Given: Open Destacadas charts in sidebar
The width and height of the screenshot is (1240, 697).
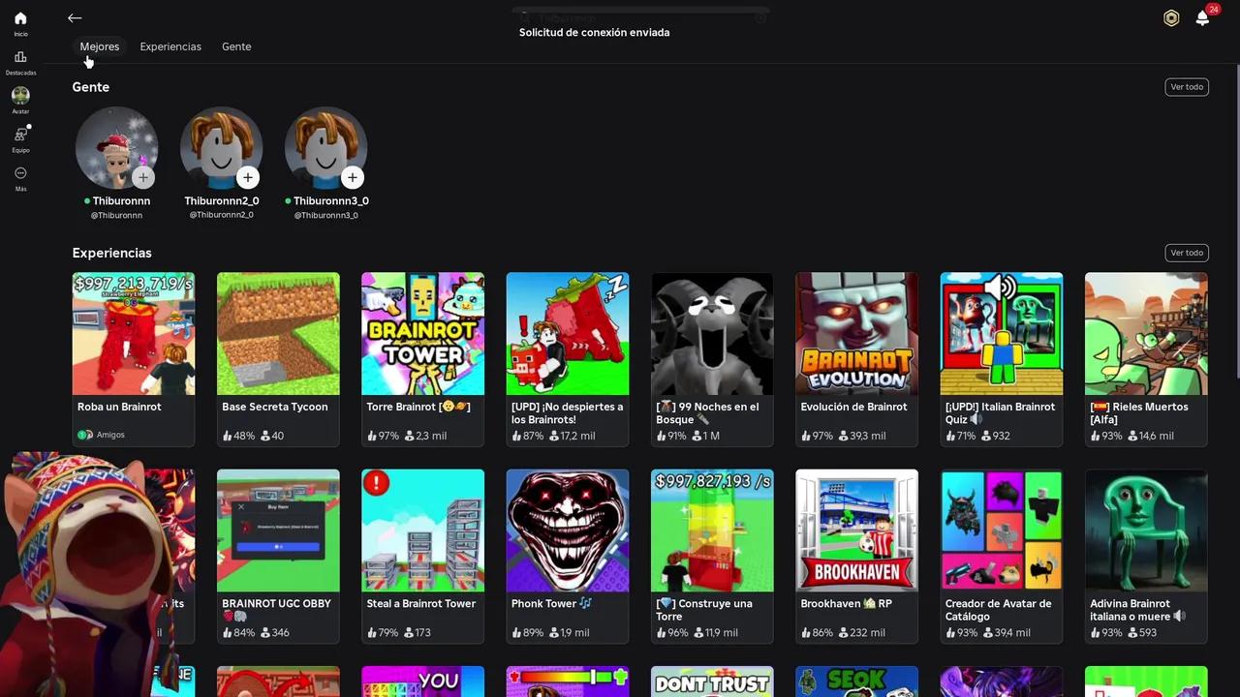Looking at the screenshot, I should pyautogui.click(x=20, y=62).
